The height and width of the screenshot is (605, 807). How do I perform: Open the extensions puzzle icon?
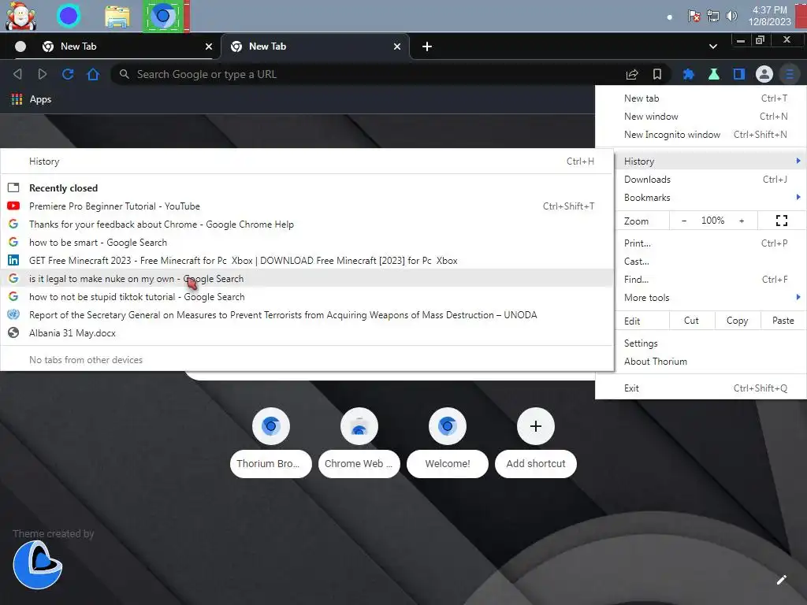[688, 74]
